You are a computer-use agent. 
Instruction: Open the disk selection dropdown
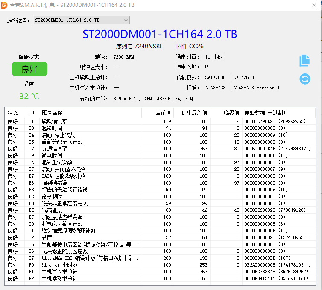point(82,20)
